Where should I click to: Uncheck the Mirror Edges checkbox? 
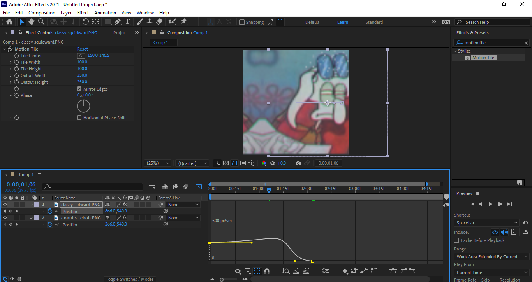coord(79,89)
